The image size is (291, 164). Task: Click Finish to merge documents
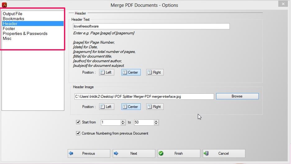click(x=179, y=153)
